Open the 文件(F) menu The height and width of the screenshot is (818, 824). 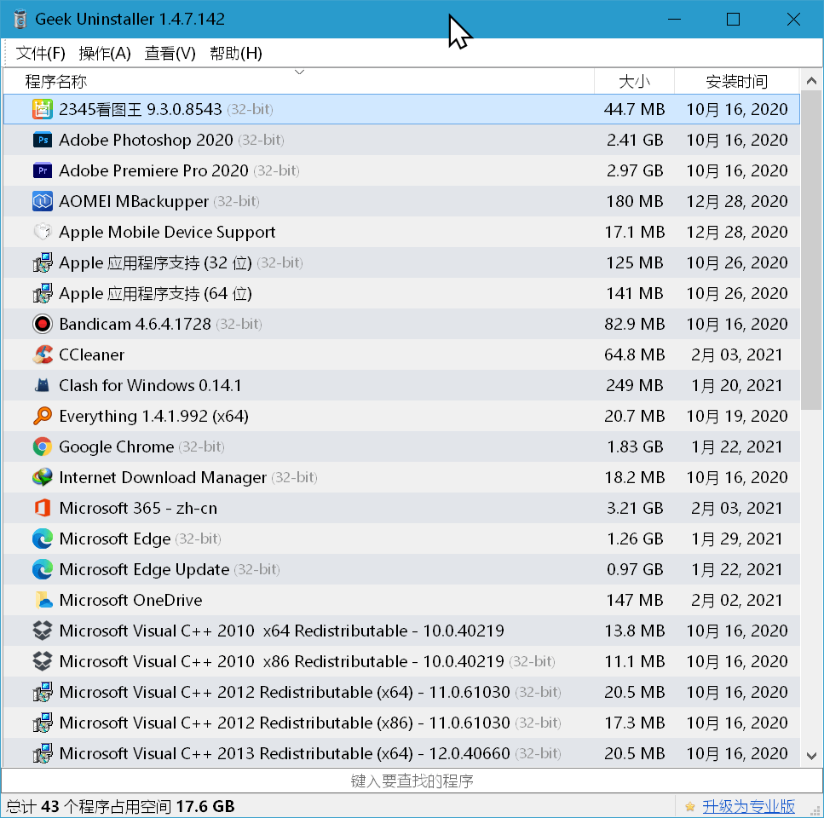coord(41,54)
